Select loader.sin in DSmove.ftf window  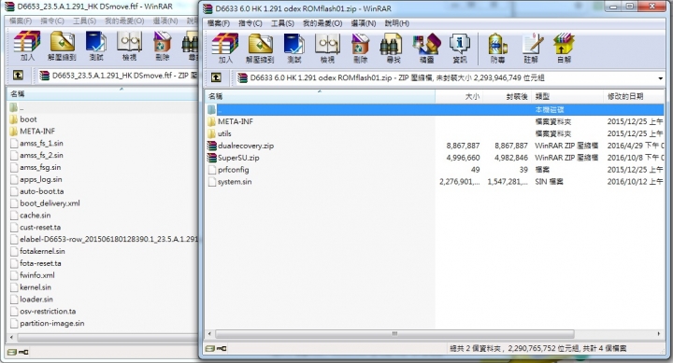pos(36,300)
